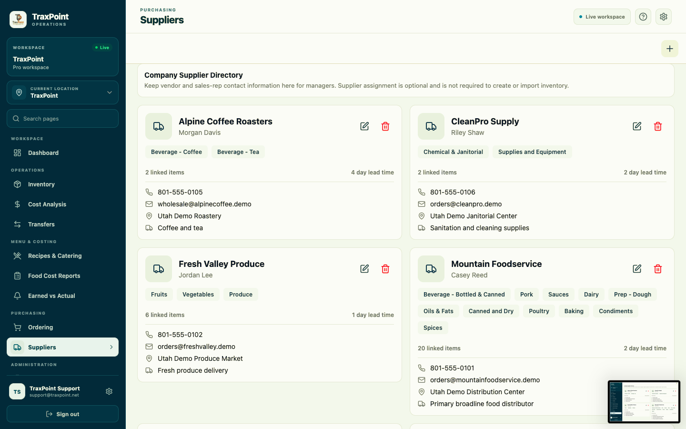Open the Dashboard page
686x429 pixels.
tap(62, 153)
